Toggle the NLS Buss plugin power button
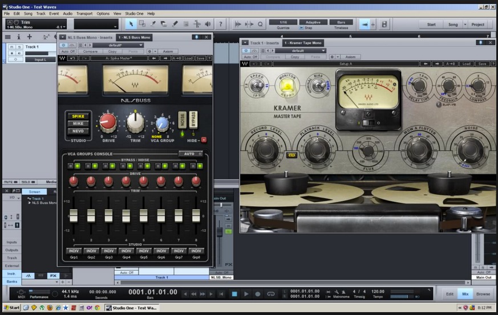 pyautogui.click(x=63, y=46)
